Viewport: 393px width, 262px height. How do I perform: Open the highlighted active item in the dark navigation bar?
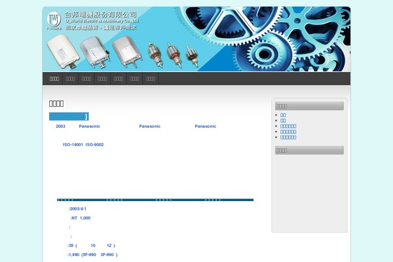tap(54, 79)
